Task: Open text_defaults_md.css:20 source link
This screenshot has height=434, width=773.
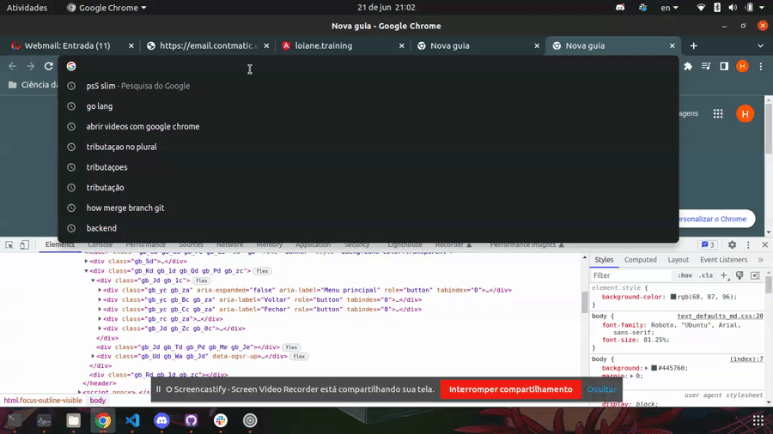Action: click(720, 316)
